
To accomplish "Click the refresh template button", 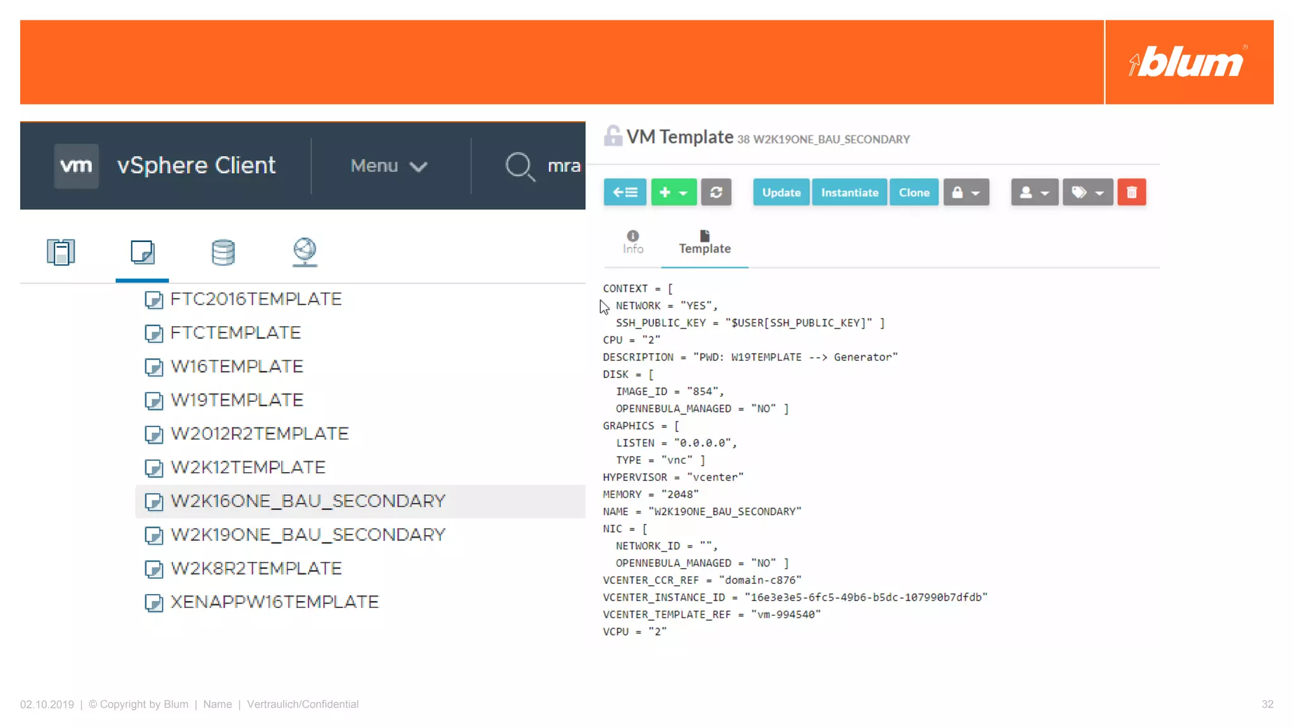I will 716,192.
